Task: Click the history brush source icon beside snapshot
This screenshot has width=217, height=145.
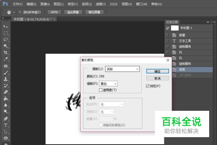Action: click(x=167, y=28)
